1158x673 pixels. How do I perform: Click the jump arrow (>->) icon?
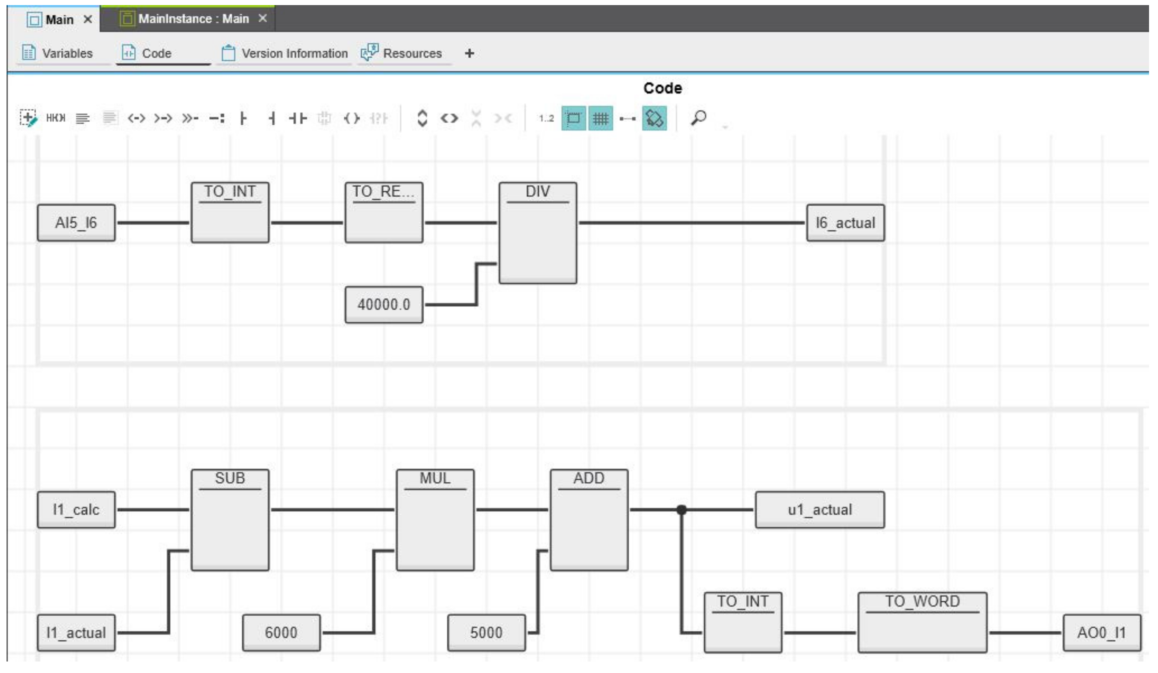pos(163,118)
